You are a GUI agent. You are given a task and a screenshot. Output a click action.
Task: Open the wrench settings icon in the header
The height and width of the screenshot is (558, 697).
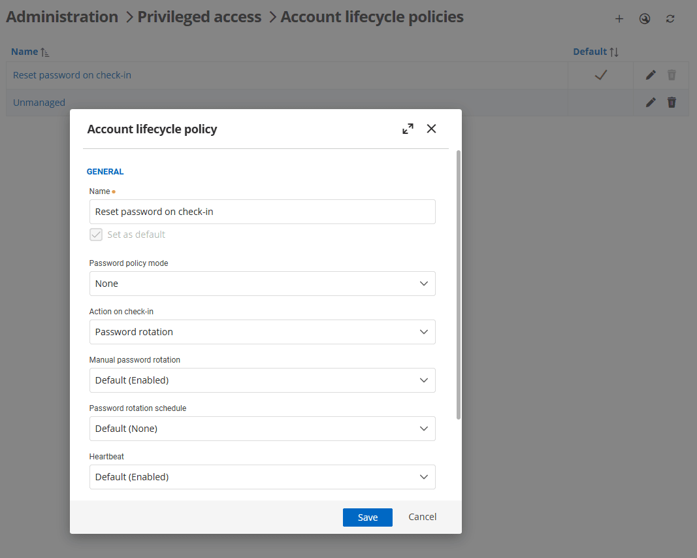(x=645, y=18)
